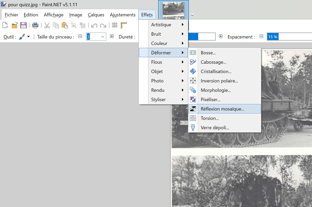Expand the Bruit effects submenu

(163, 34)
